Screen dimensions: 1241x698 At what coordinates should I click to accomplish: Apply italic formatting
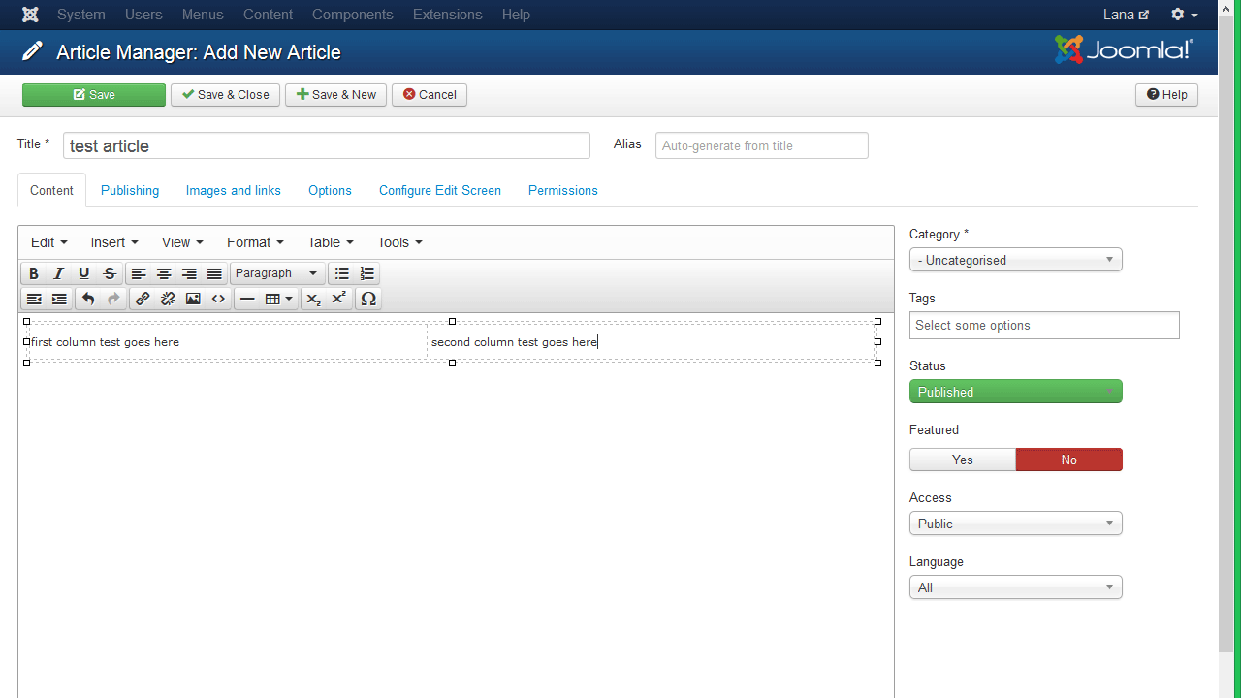click(x=58, y=272)
